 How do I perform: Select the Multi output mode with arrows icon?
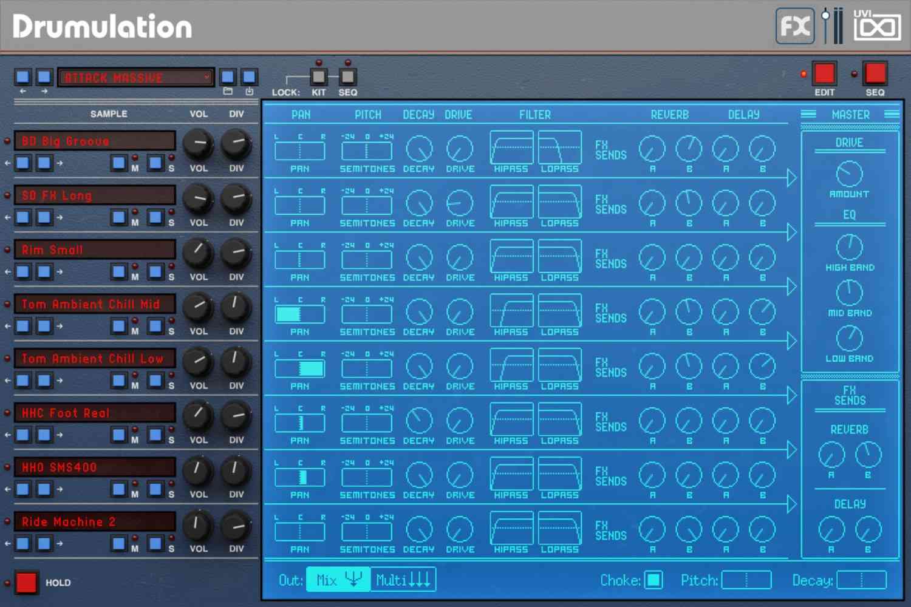coord(403,580)
